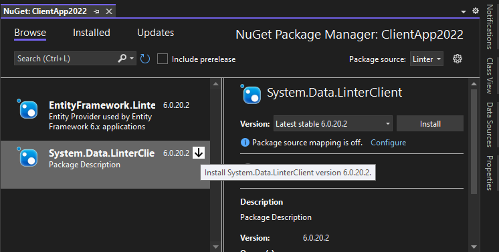Select the EntityFramework.Linter package row

(x=105, y=116)
